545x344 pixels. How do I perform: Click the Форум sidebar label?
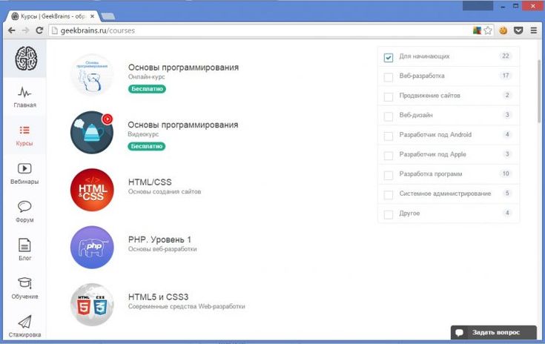24,220
